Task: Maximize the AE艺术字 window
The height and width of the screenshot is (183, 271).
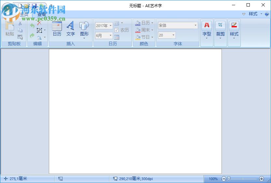Action: 248,5
